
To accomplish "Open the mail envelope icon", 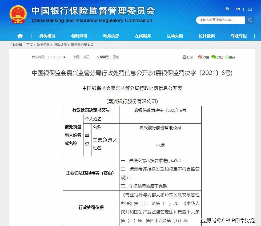I will [250, 9].
